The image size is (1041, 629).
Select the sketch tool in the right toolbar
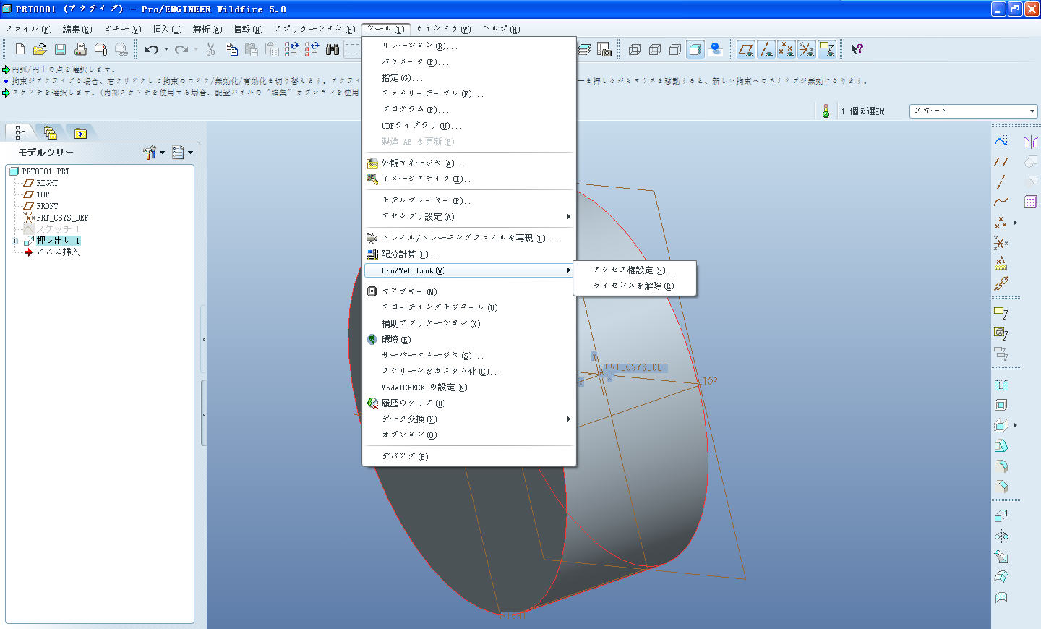[1001, 142]
